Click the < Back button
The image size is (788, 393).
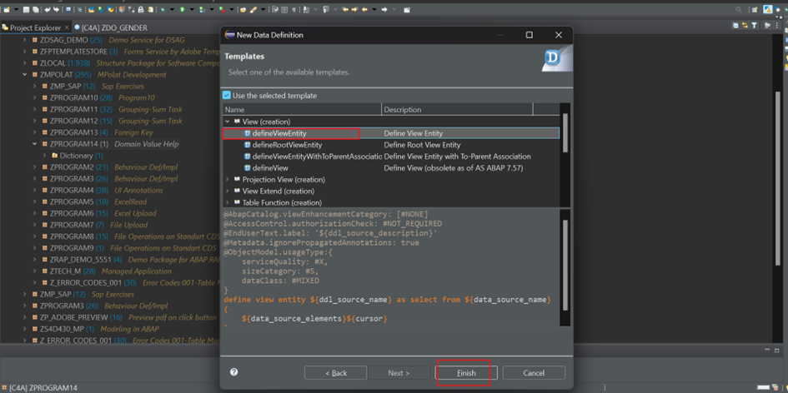pos(336,373)
